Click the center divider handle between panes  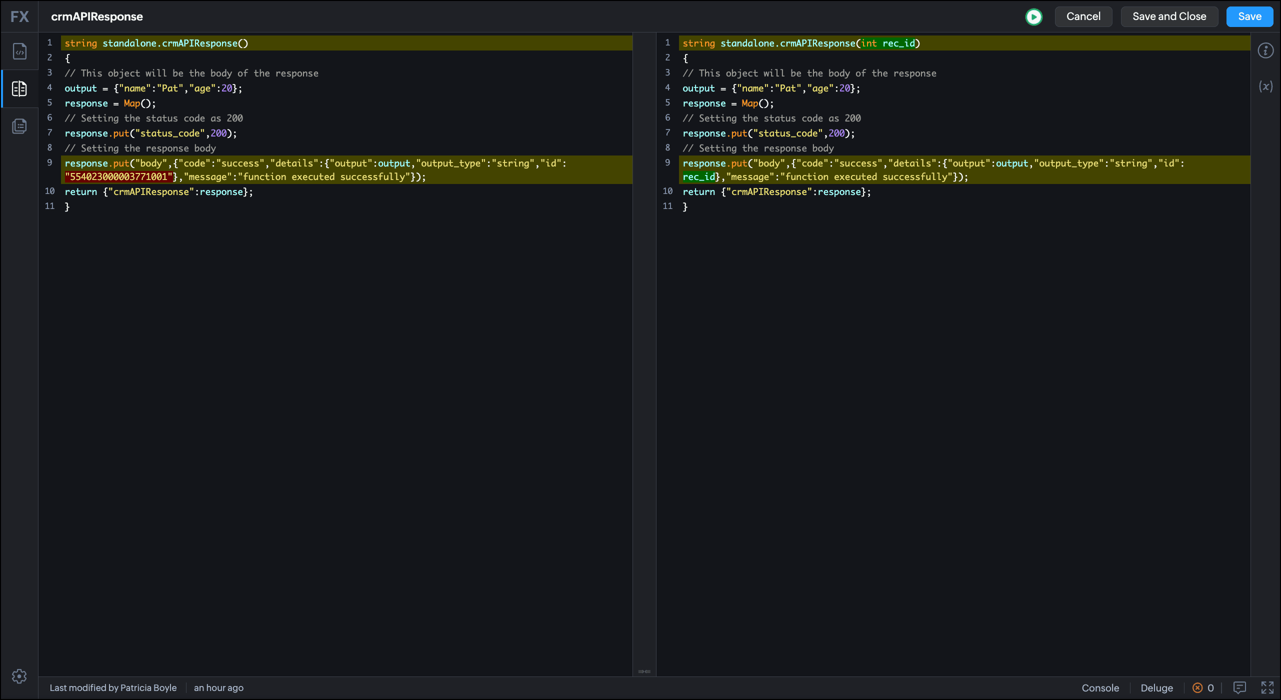click(644, 671)
